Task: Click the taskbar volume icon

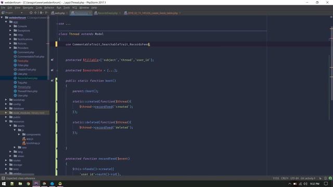Action: pyautogui.click(x=305, y=183)
